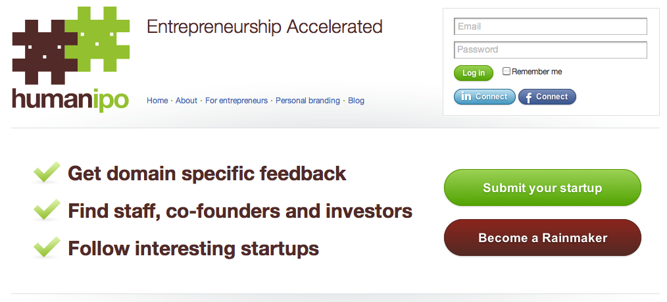
Task: Select the Submit your startup button
Action: click(x=543, y=188)
